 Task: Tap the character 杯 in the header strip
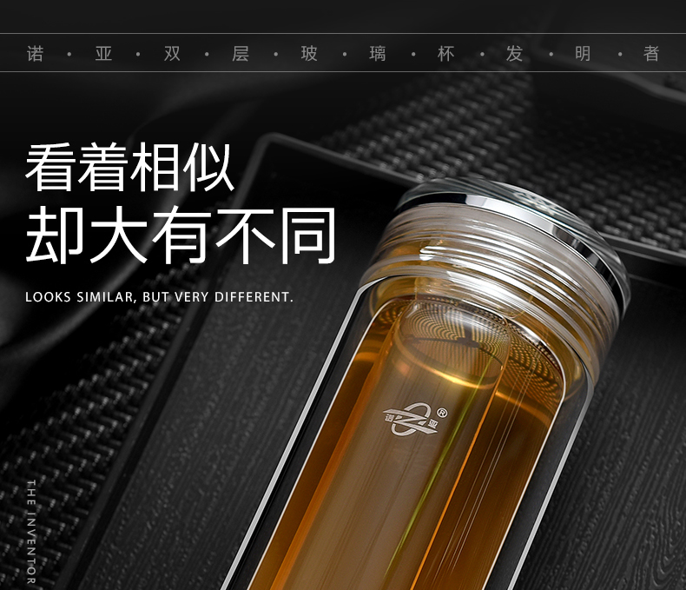[x=446, y=54]
